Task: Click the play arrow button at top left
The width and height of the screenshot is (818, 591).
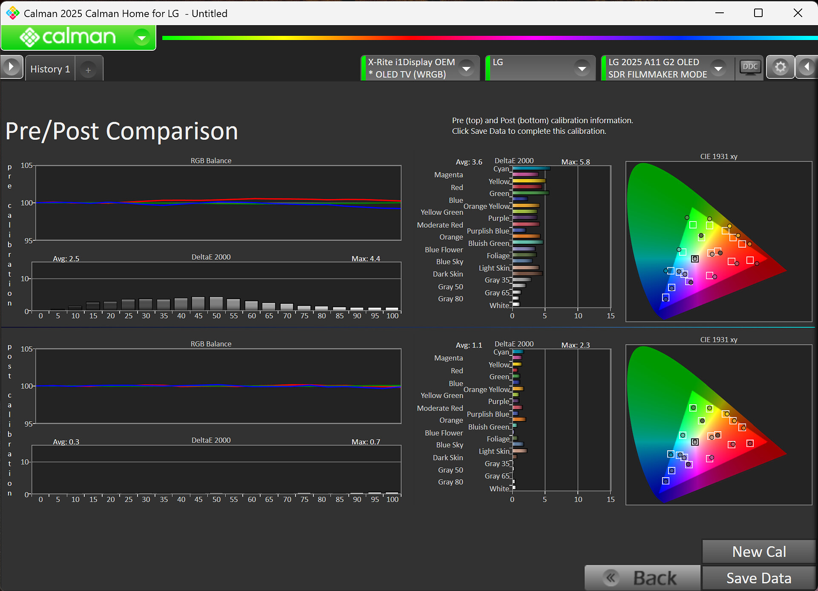Action: point(12,67)
